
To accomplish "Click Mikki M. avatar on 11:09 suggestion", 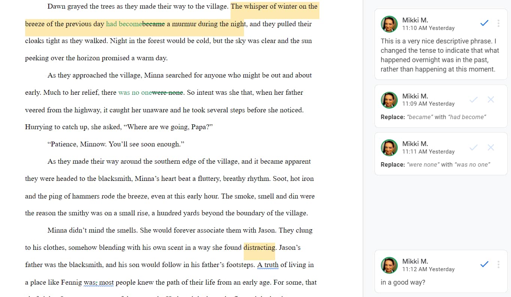I will click(x=389, y=100).
